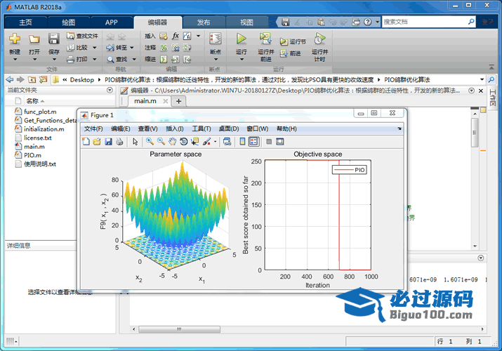Click Save Figure icon in Figure 1 toolbar
Image resolution: width=502 pixels, height=351 pixels.
(x=108, y=141)
